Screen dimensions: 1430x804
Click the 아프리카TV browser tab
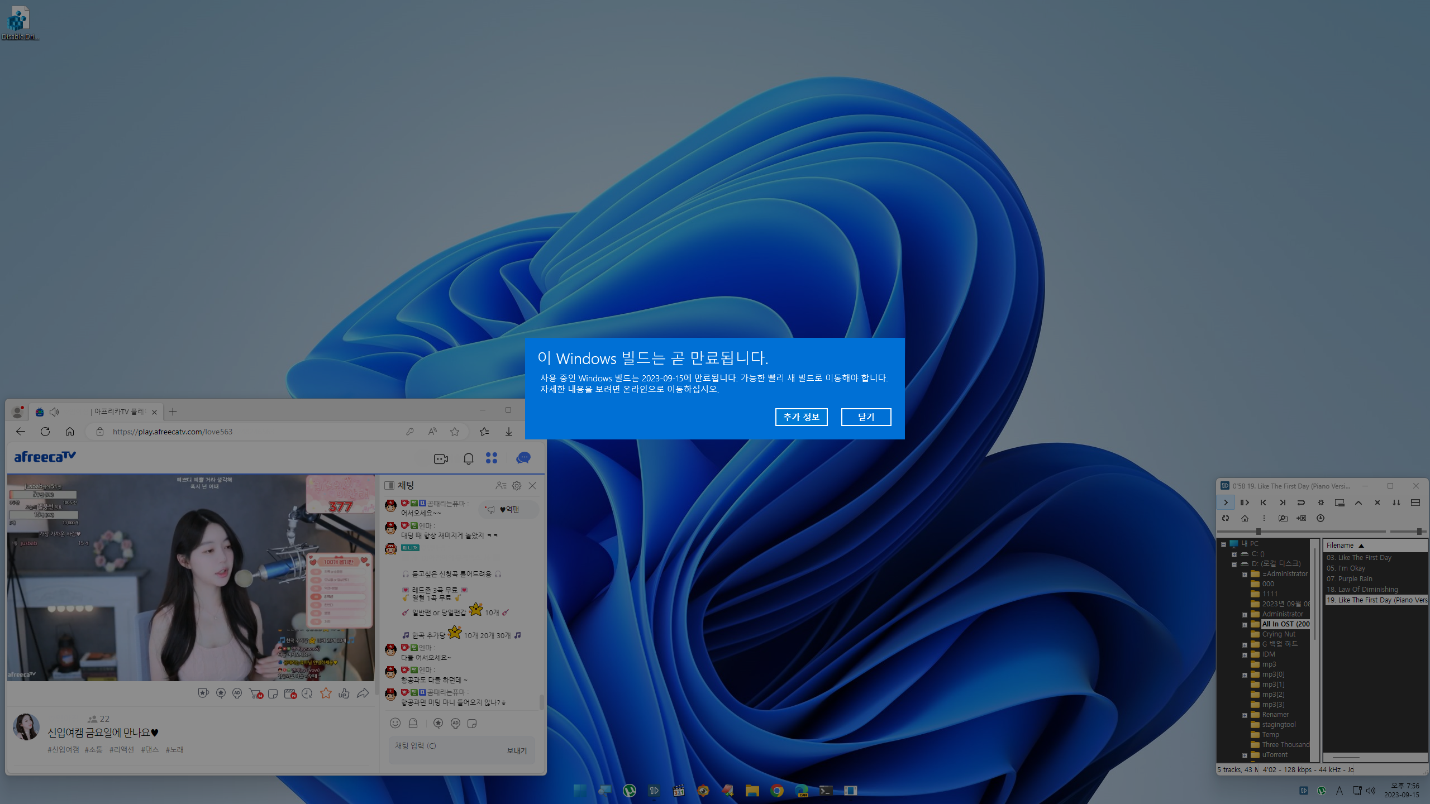point(117,412)
